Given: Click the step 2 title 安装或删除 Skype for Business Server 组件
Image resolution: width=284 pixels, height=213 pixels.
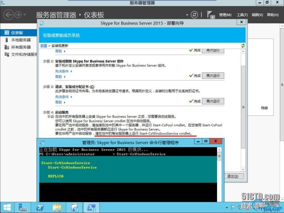Looking at the screenshot, I should [89, 61].
